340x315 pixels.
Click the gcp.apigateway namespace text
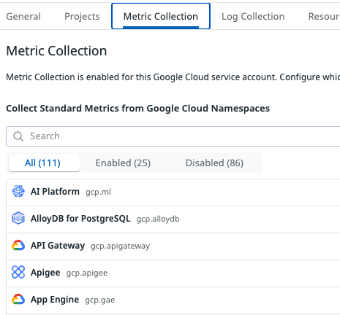pos(121,246)
